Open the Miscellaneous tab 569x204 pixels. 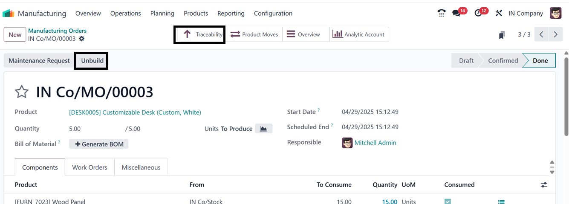(141, 167)
